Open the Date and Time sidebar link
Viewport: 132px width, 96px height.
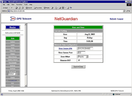[13, 80]
